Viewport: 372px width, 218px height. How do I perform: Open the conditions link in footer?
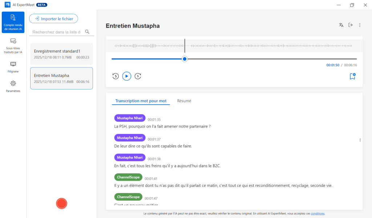point(318,214)
